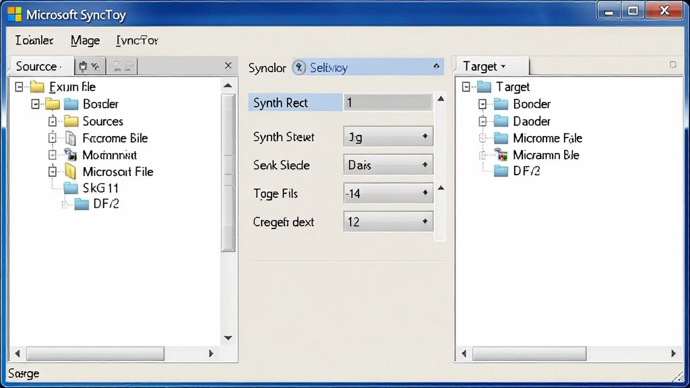Click the checkmark icon next to the plug icon
This screenshot has height=388, width=690.
(96, 67)
